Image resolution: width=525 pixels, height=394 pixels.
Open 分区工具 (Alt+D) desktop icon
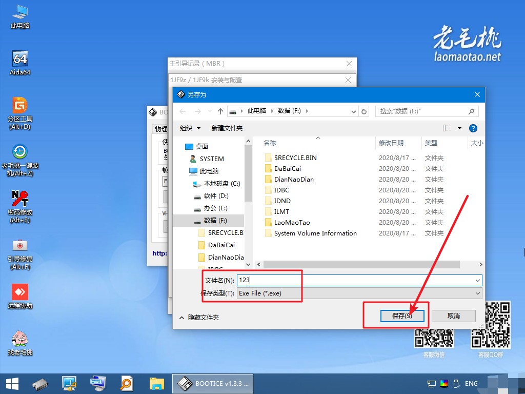pyautogui.click(x=20, y=113)
